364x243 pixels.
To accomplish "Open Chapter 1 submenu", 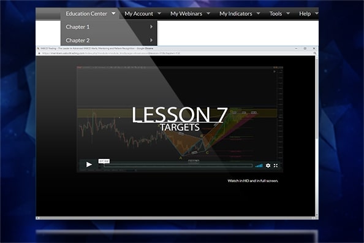I will [109, 27].
